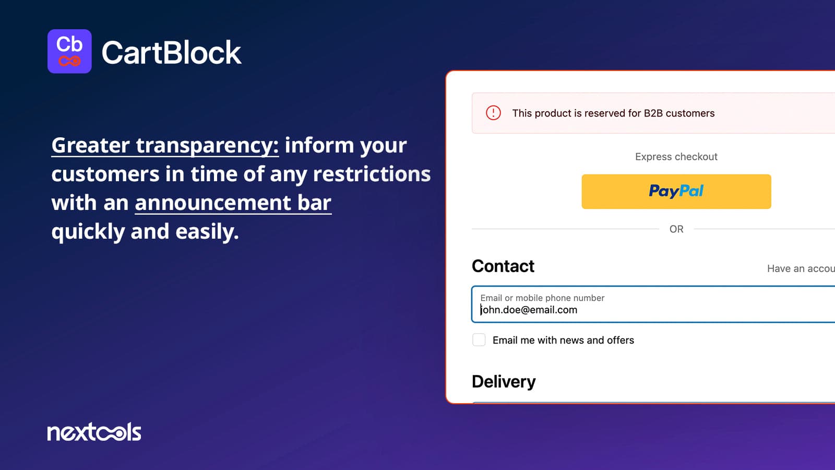Click the "with an" headline words

(x=90, y=203)
